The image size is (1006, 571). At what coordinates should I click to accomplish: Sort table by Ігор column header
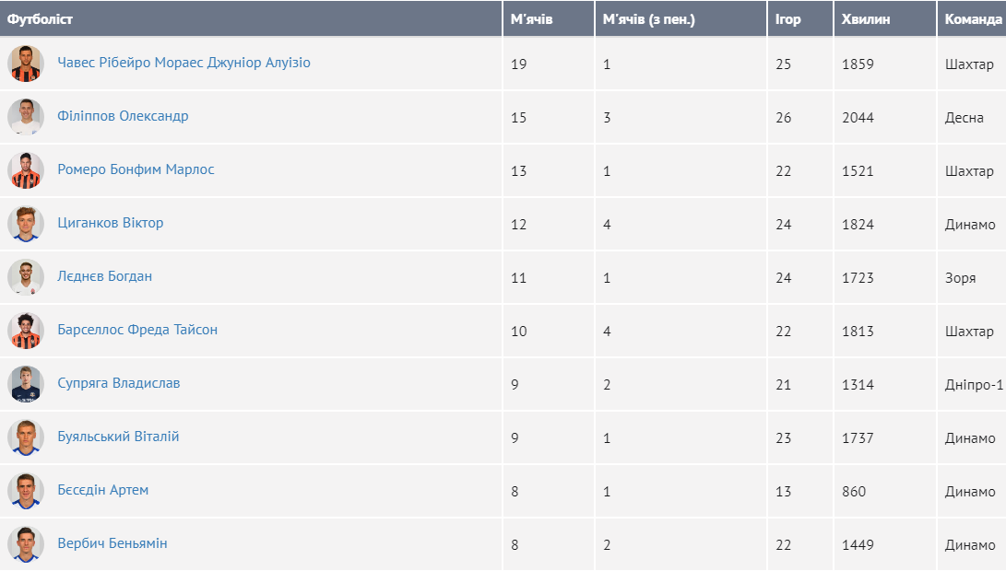coord(788,19)
